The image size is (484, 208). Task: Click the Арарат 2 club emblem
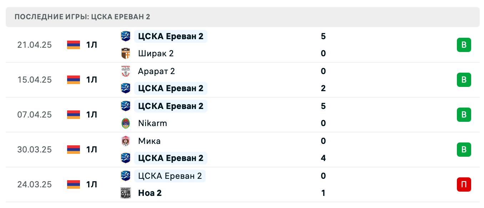(x=125, y=71)
